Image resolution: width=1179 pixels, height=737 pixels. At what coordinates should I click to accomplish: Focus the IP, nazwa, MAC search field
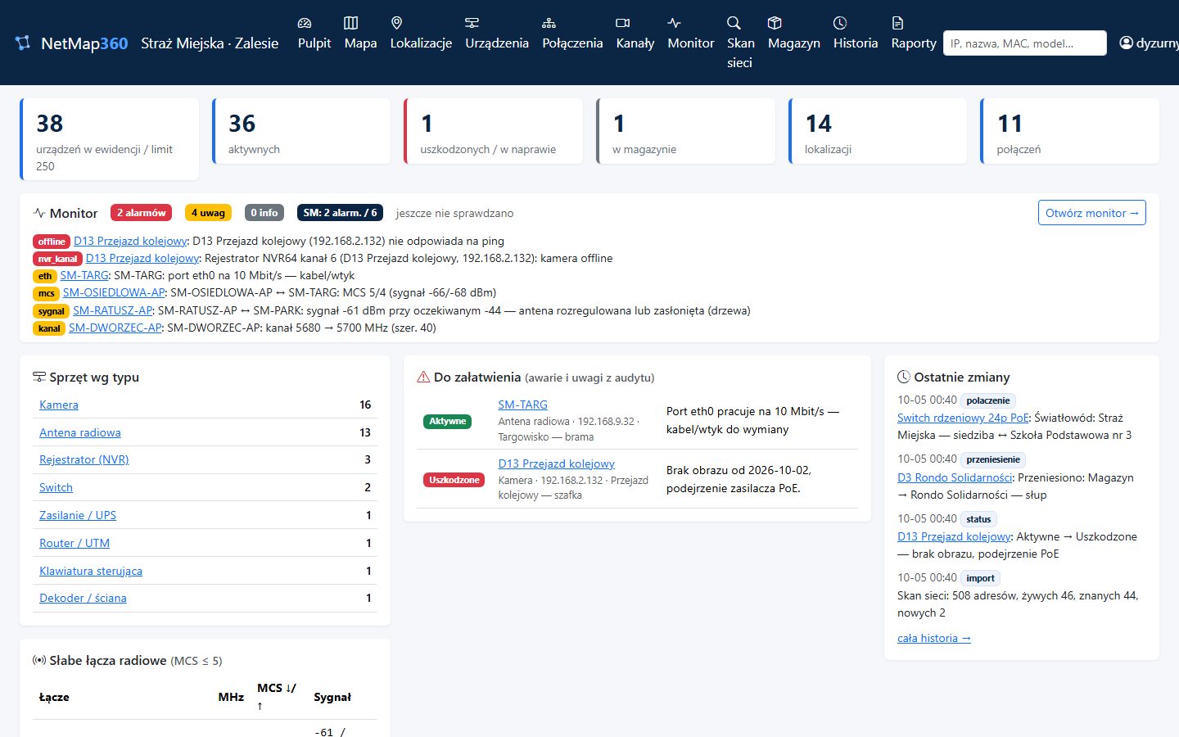pos(1025,43)
